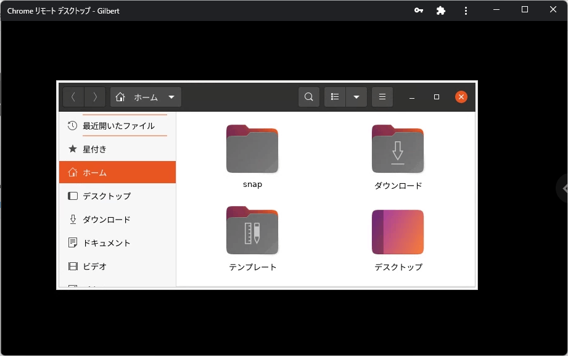Select 最近開いたファイル in sidebar

click(x=117, y=126)
